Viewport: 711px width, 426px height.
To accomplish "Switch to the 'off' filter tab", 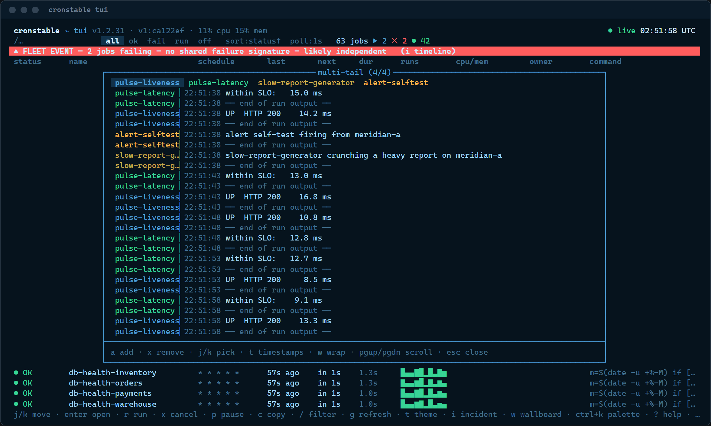I will coord(205,41).
